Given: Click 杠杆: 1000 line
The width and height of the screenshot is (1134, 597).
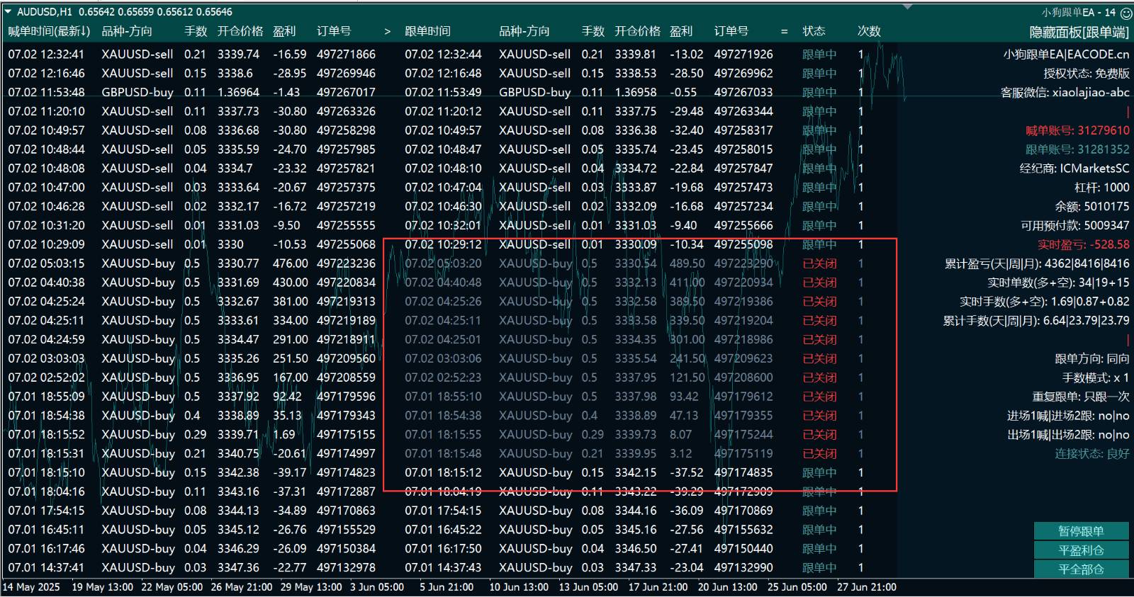Looking at the screenshot, I should click(1102, 188).
